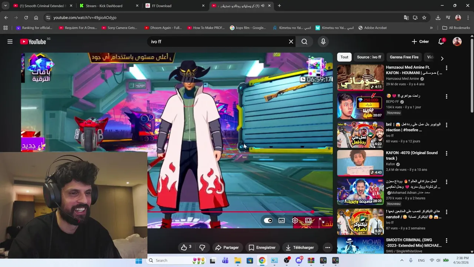
Task: Switch player to theater mode
Action: click(x=308, y=221)
